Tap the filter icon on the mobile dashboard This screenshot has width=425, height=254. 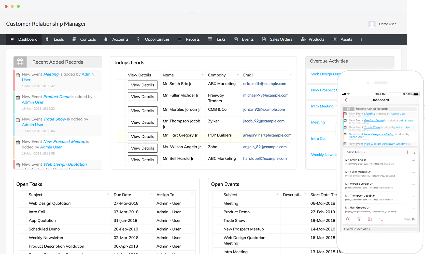pyautogui.click(x=359, y=219)
